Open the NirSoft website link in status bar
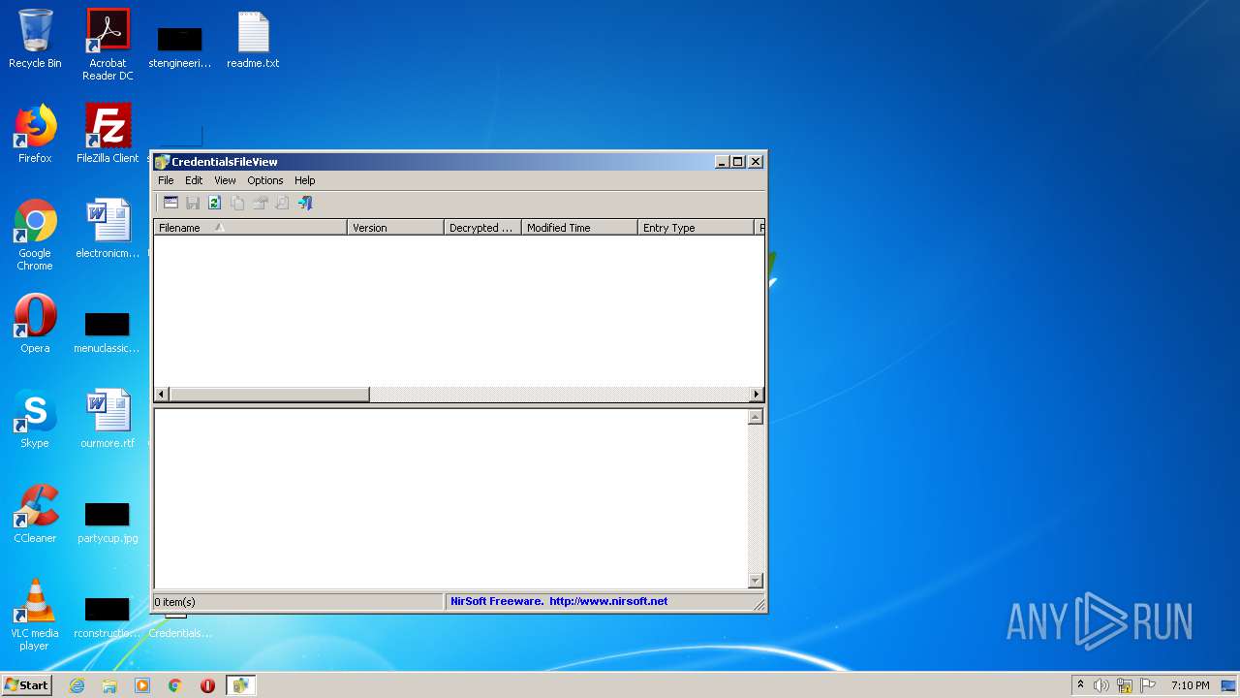Screen dimensions: 1240x698 (x=608, y=601)
